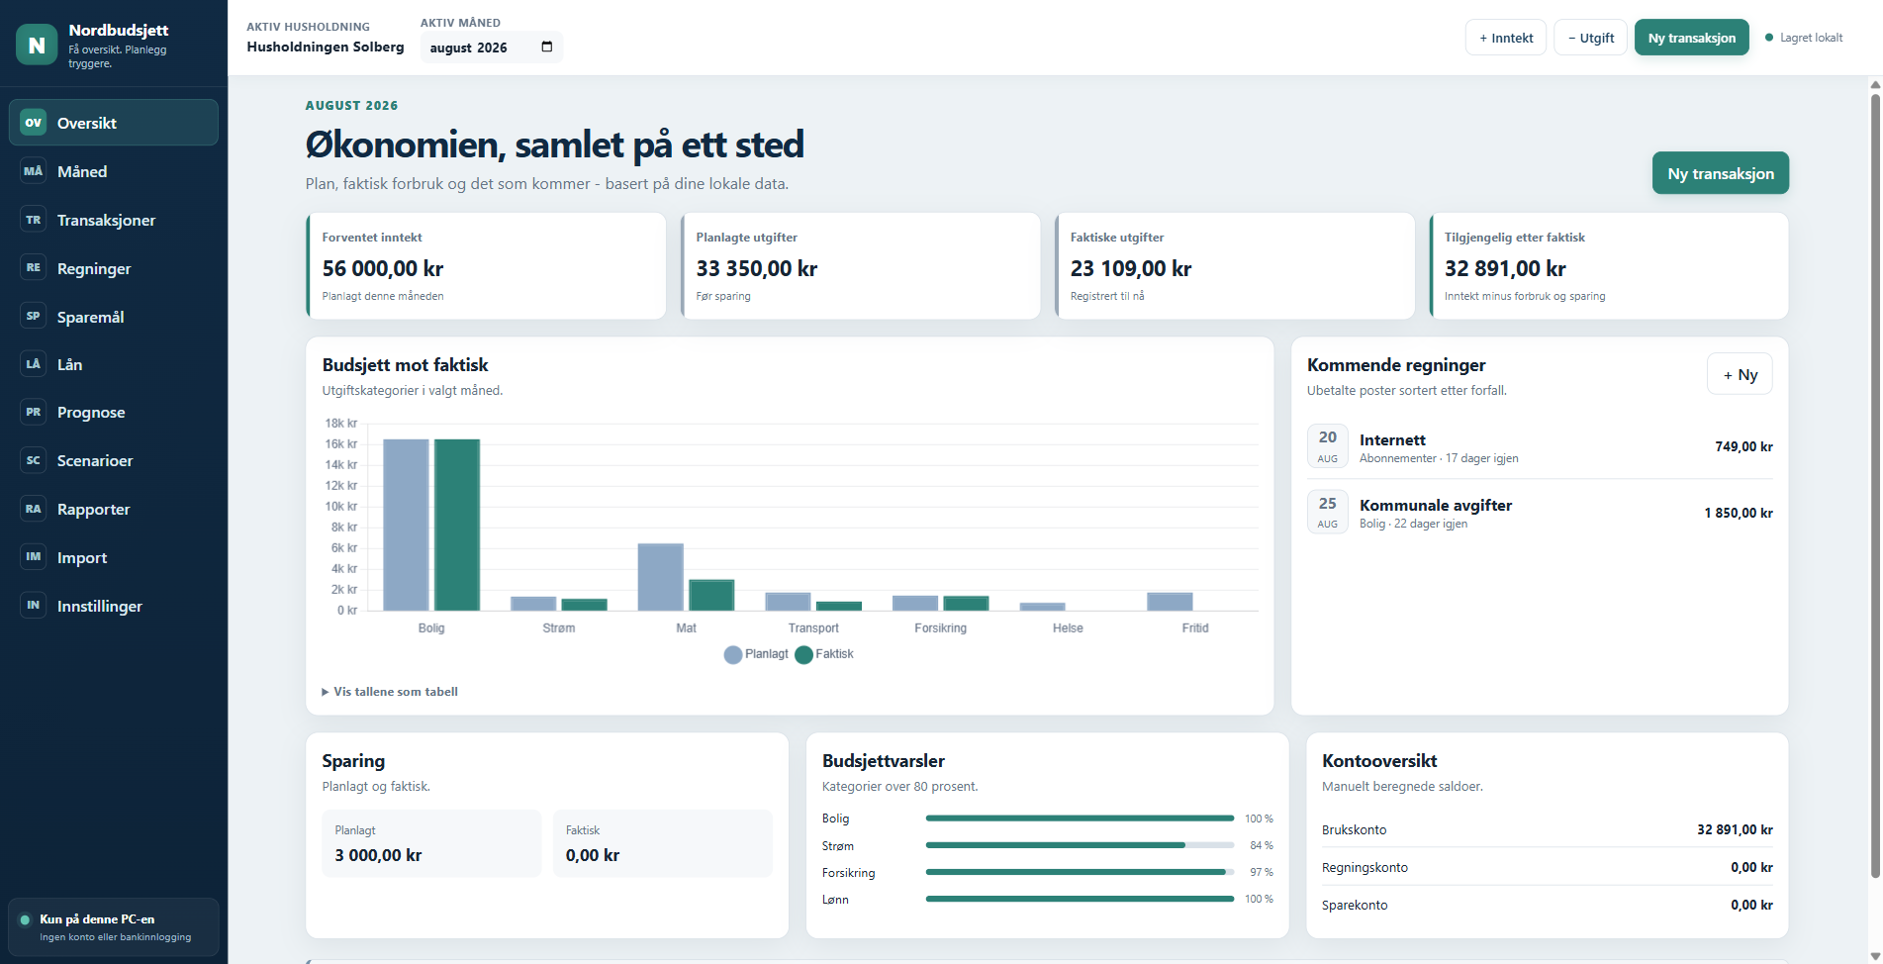
Task: Click the Faktisk Bolig bar in chart
Action: pyautogui.click(x=457, y=525)
